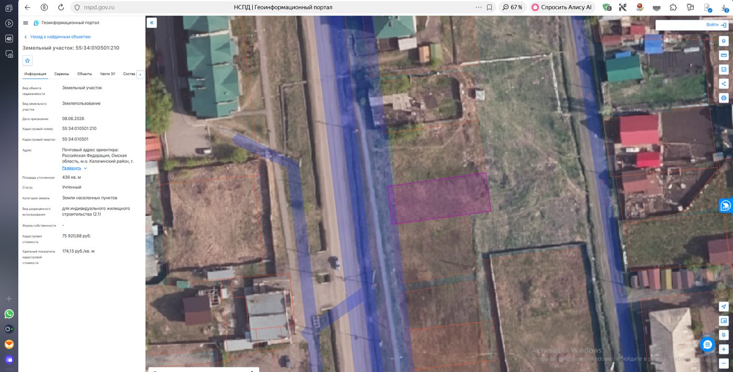
Task: Switch to the Сервисы tab
Action: tap(62, 74)
